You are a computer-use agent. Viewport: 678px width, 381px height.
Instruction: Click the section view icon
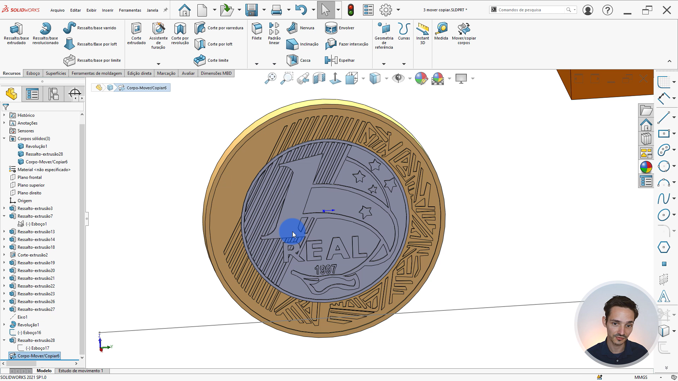(x=319, y=78)
